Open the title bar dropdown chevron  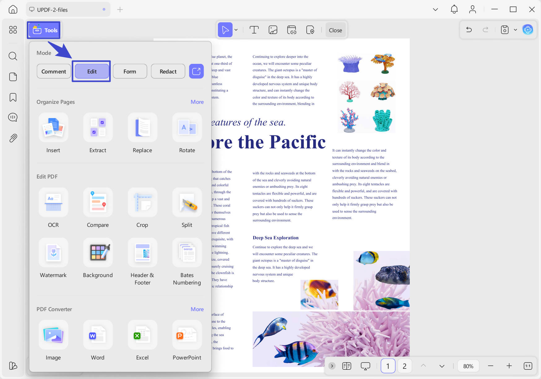(x=435, y=9)
